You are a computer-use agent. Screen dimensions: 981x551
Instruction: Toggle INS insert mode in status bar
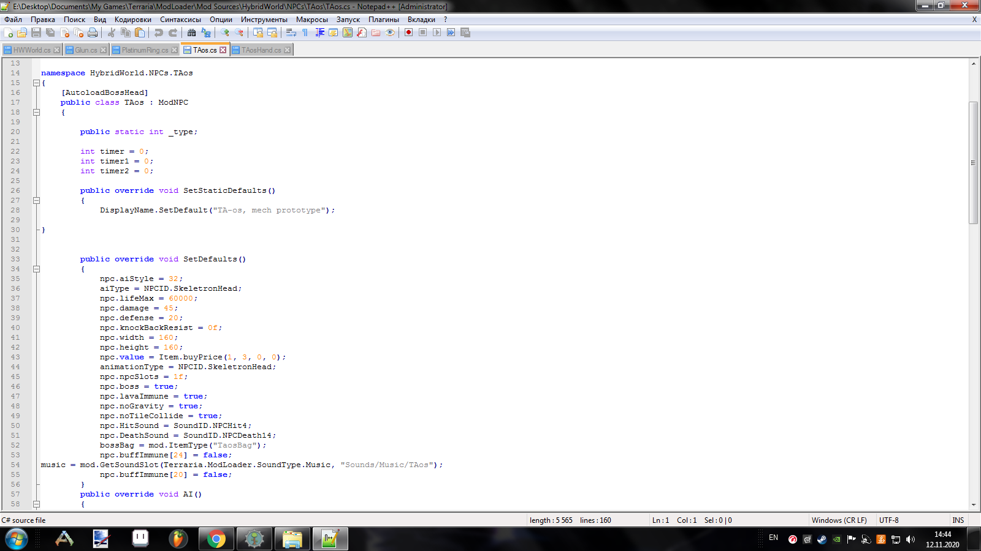coord(958,520)
